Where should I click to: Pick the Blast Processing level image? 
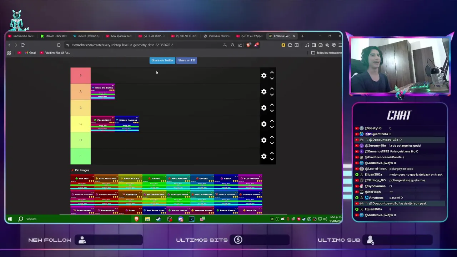tap(202, 198)
